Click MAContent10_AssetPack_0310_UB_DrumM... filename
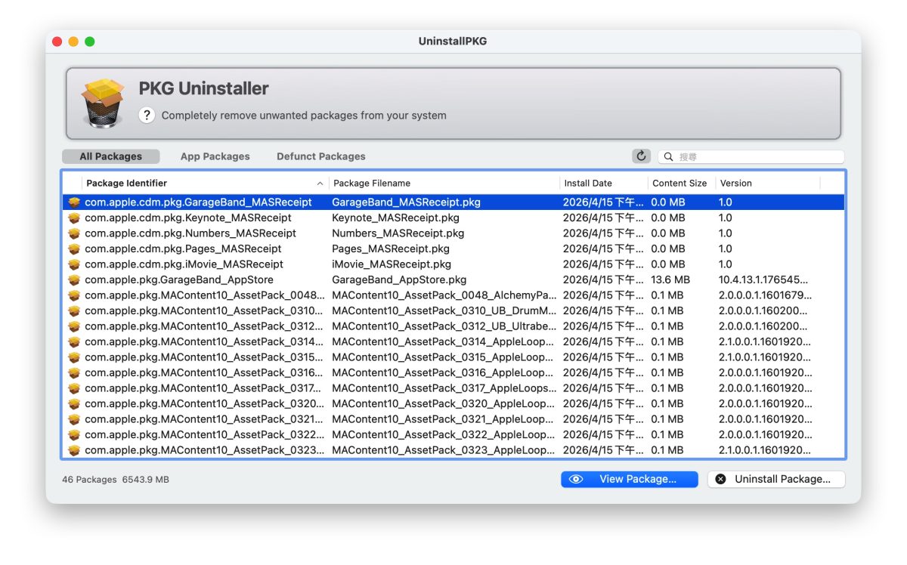The width and height of the screenshot is (907, 565). [x=444, y=310]
